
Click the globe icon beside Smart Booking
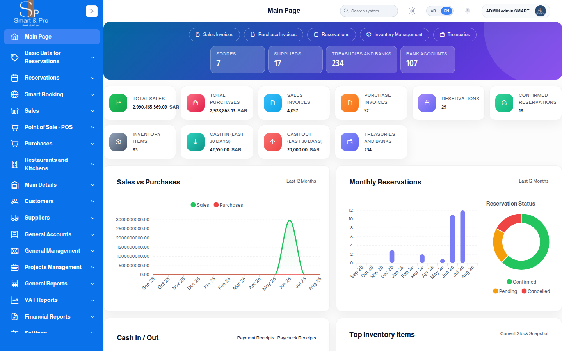pos(14,94)
